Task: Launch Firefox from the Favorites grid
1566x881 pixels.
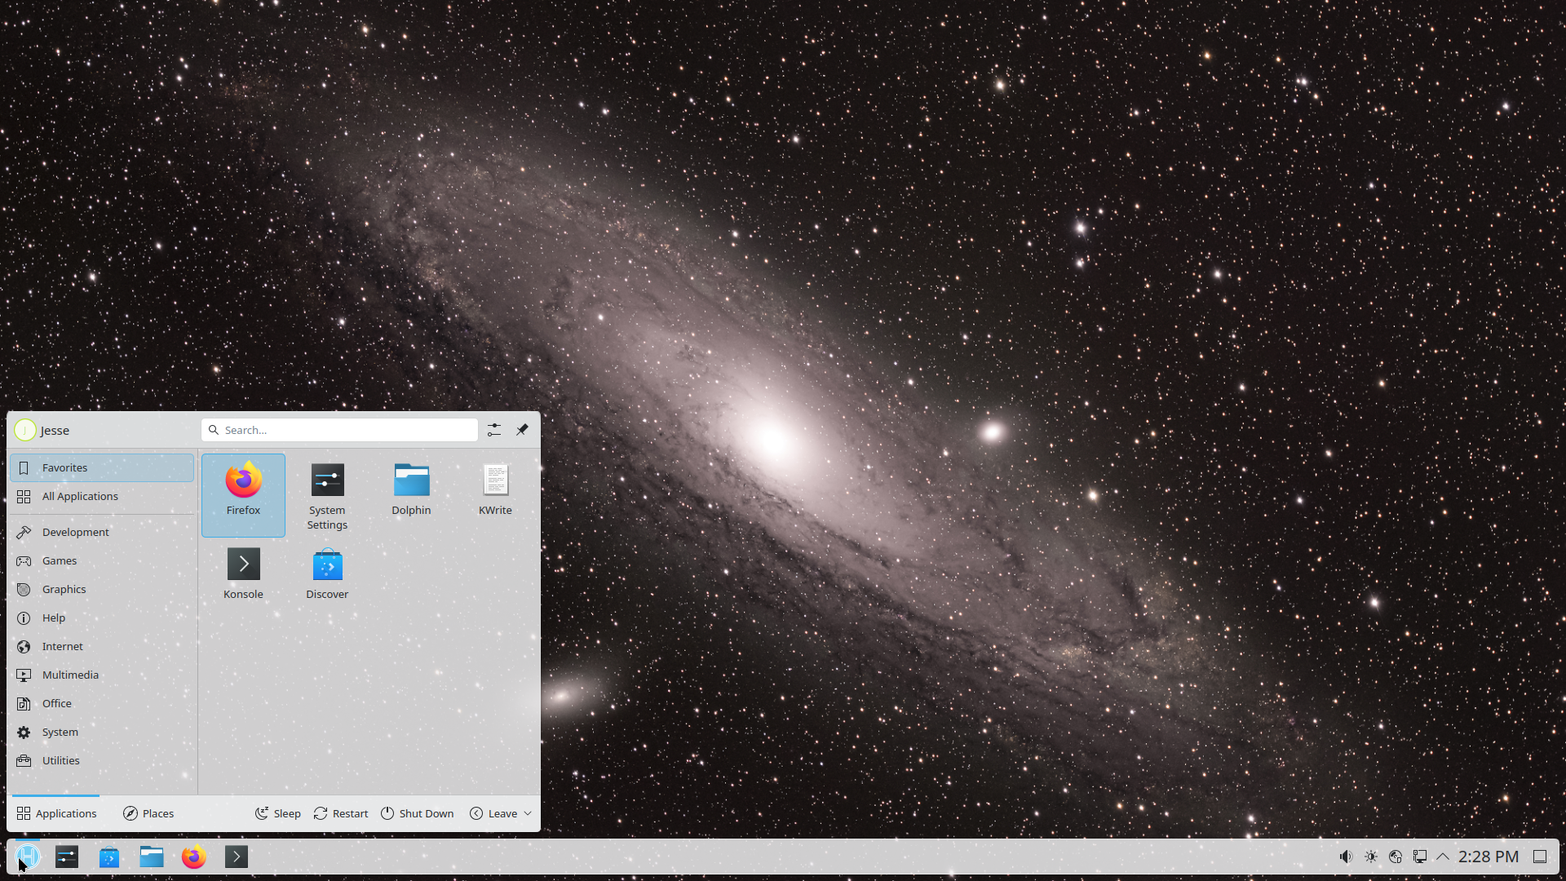Action: pyautogui.click(x=243, y=494)
